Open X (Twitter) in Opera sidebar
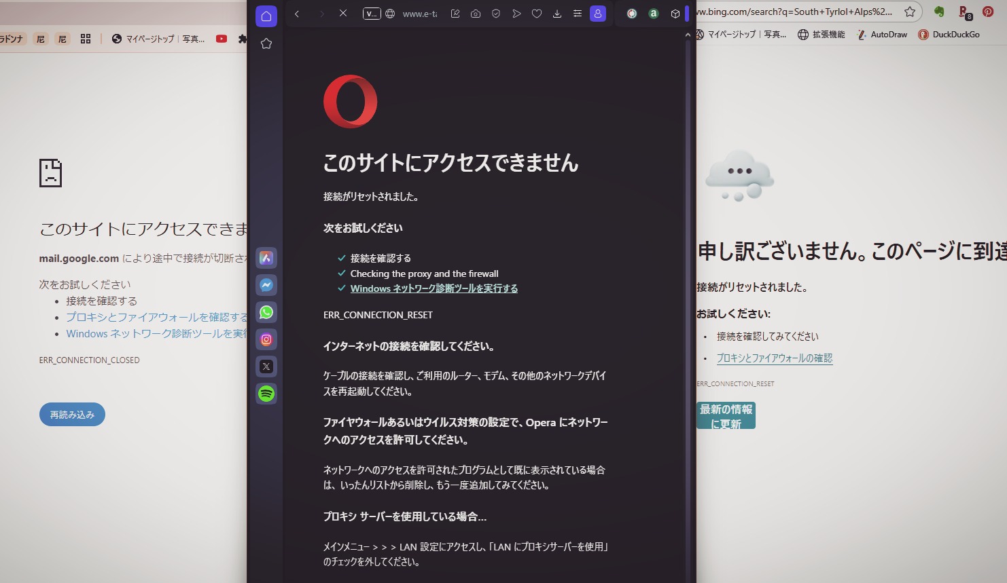Screen dimensions: 1007x583 (266, 366)
